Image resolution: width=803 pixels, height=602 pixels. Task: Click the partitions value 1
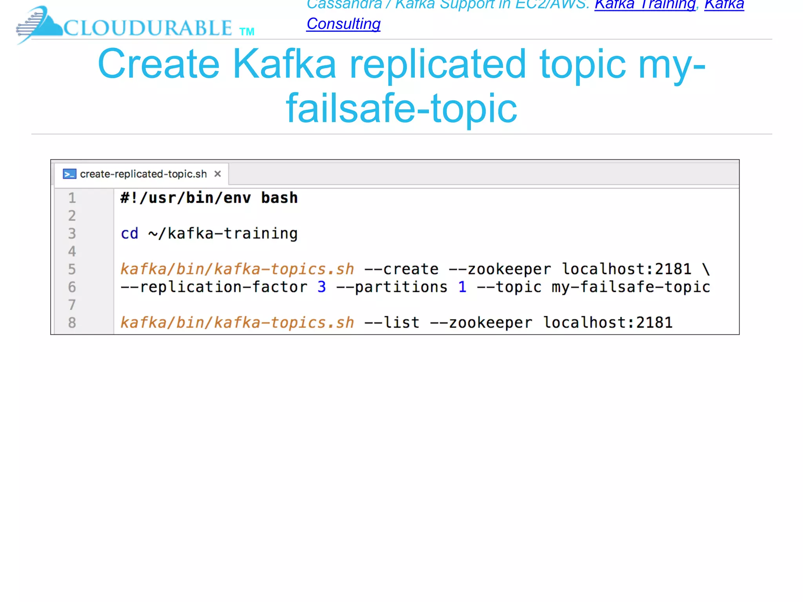click(462, 287)
